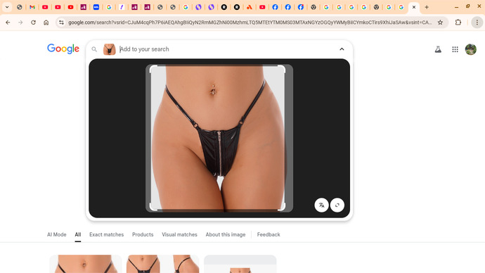485x273 pixels.
Task: View Visual matches tab
Action: 179,234
